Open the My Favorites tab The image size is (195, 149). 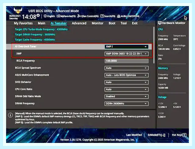coord(23,23)
